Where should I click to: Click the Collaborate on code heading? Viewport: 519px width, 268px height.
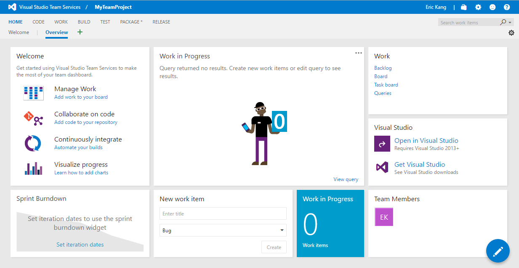[x=84, y=114]
